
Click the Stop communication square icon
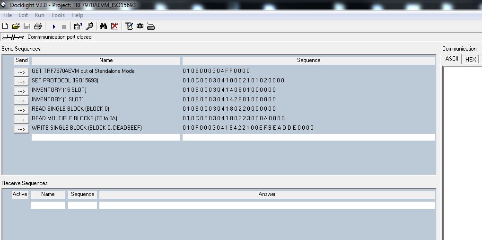click(64, 27)
